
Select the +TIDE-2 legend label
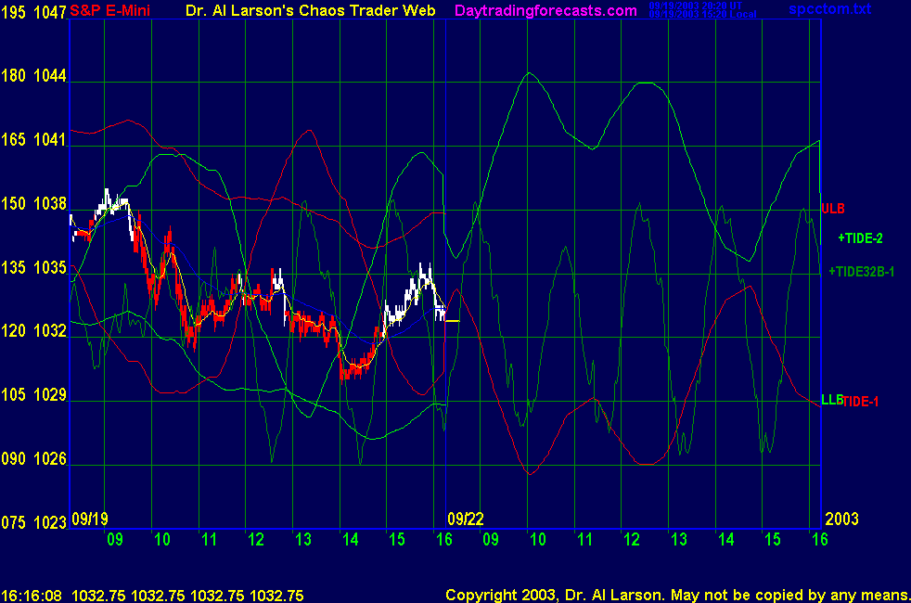click(860, 238)
